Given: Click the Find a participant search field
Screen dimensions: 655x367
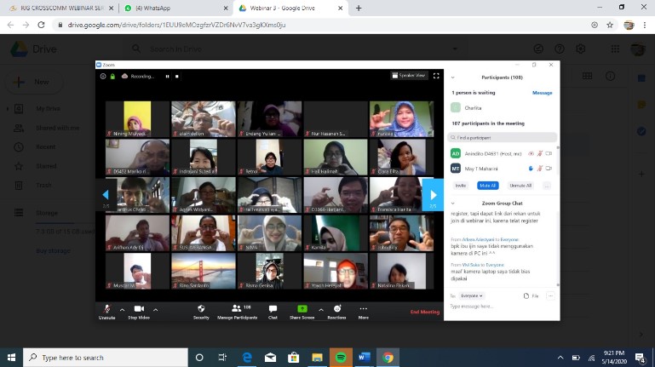Looking at the screenshot, I should (x=502, y=137).
